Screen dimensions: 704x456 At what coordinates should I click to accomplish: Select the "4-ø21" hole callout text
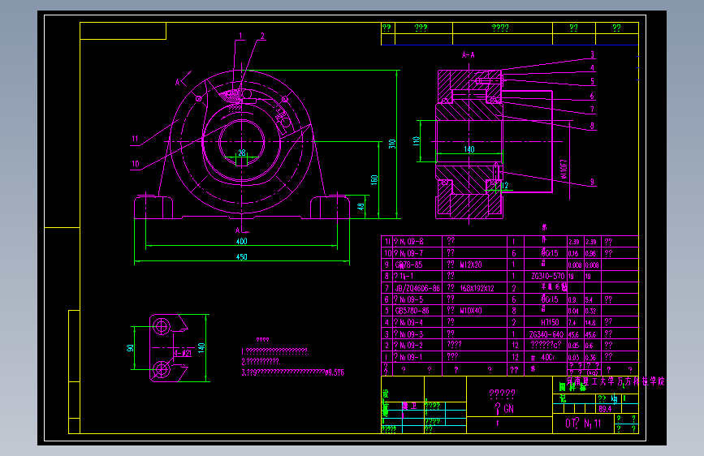coord(184,353)
